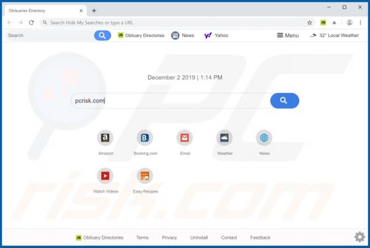Open the News link in the toolbar
370x248 pixels.
coord(182,36)
